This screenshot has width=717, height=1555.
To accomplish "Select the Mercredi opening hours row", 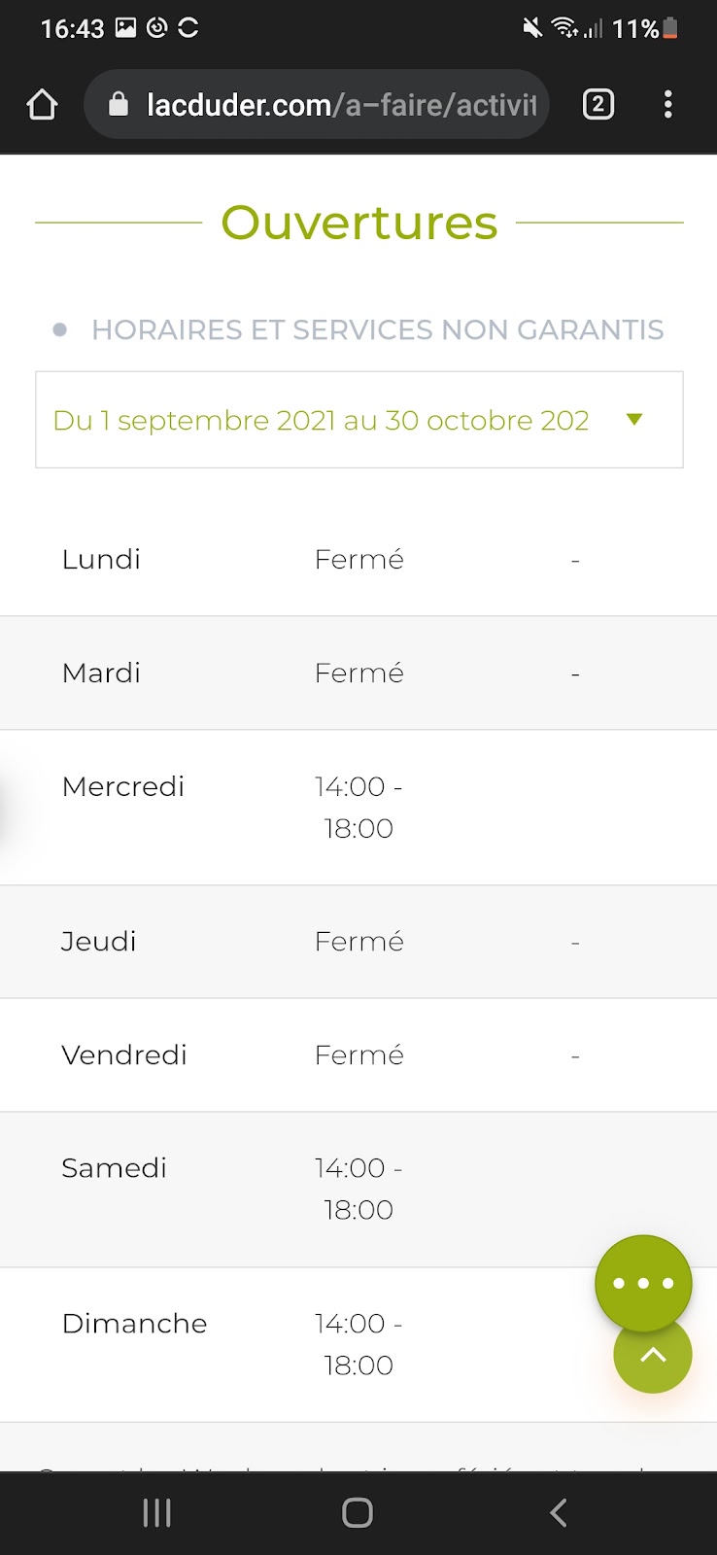I will 358,808.
